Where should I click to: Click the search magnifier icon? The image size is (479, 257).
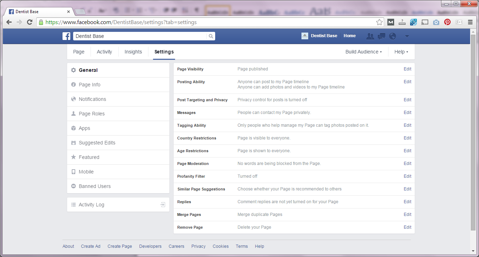(211, 36)
